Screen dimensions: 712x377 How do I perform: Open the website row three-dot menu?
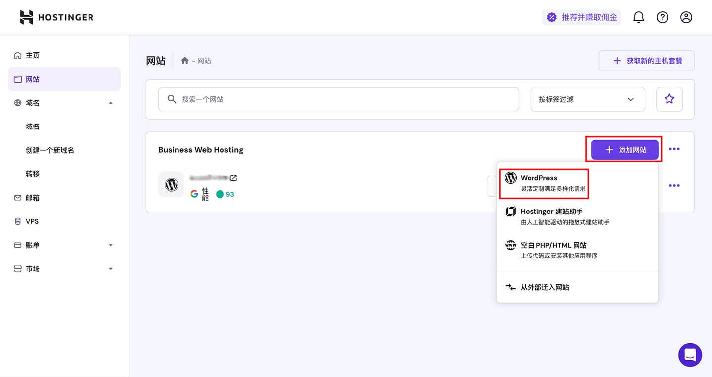[x=674, y=186]
